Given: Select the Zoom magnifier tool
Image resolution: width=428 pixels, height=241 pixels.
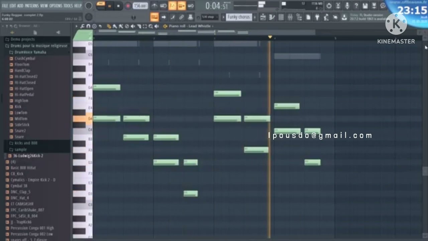Looking at the screenshot, I should pos(151,26).
